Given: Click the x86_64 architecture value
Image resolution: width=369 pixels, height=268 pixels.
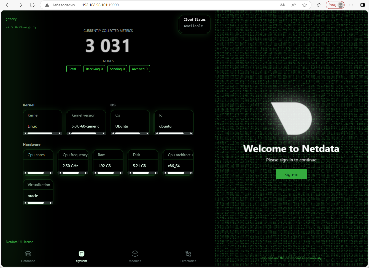Looking at the screenshot, I should tap(174, 166).
